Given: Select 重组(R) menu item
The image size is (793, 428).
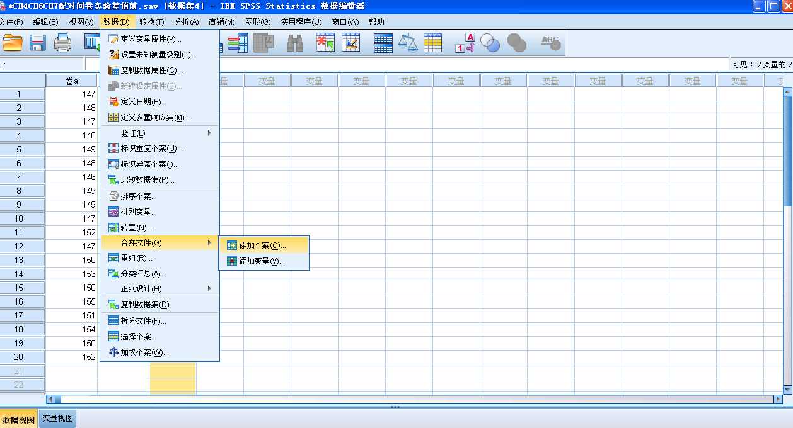Looking at the screenshot, I should (159, 258).
